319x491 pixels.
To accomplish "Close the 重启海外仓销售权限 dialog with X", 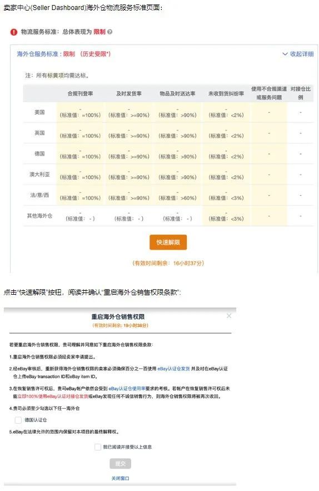I will click(x=229, y=316).
